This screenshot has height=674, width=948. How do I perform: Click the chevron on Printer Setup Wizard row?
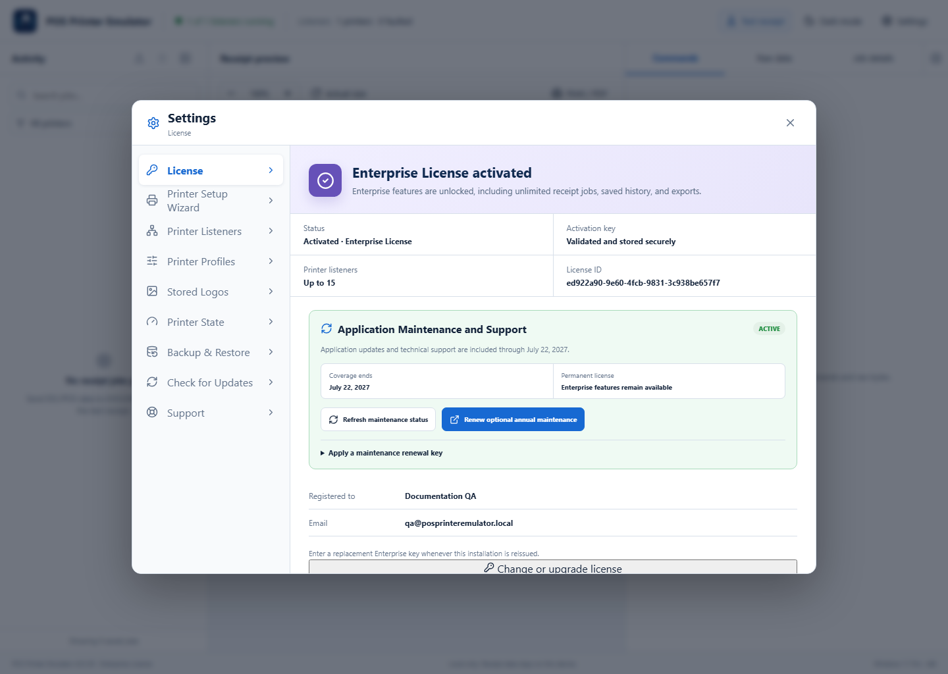[x=271, y=200]
